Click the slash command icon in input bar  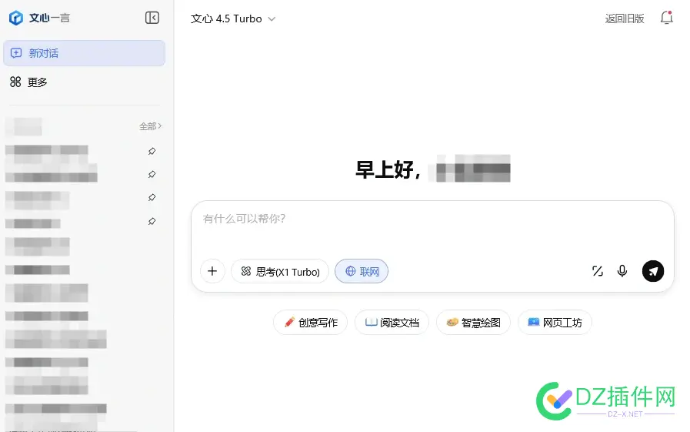[x=598, y=271]
